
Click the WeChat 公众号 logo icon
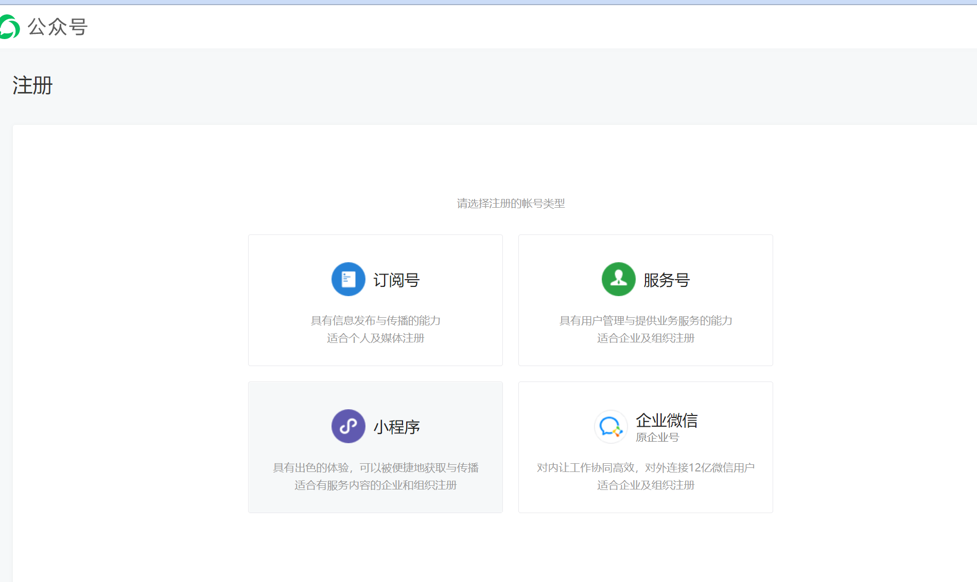click(10, 27)
